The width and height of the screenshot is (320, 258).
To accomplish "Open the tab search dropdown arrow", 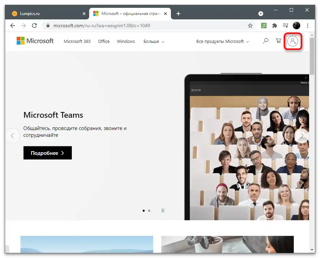I will coord(261,14).
